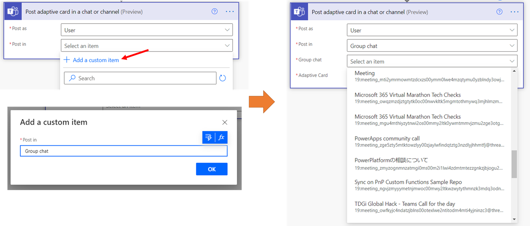Click fx expression icon in dialog

[x=222, y=137]
